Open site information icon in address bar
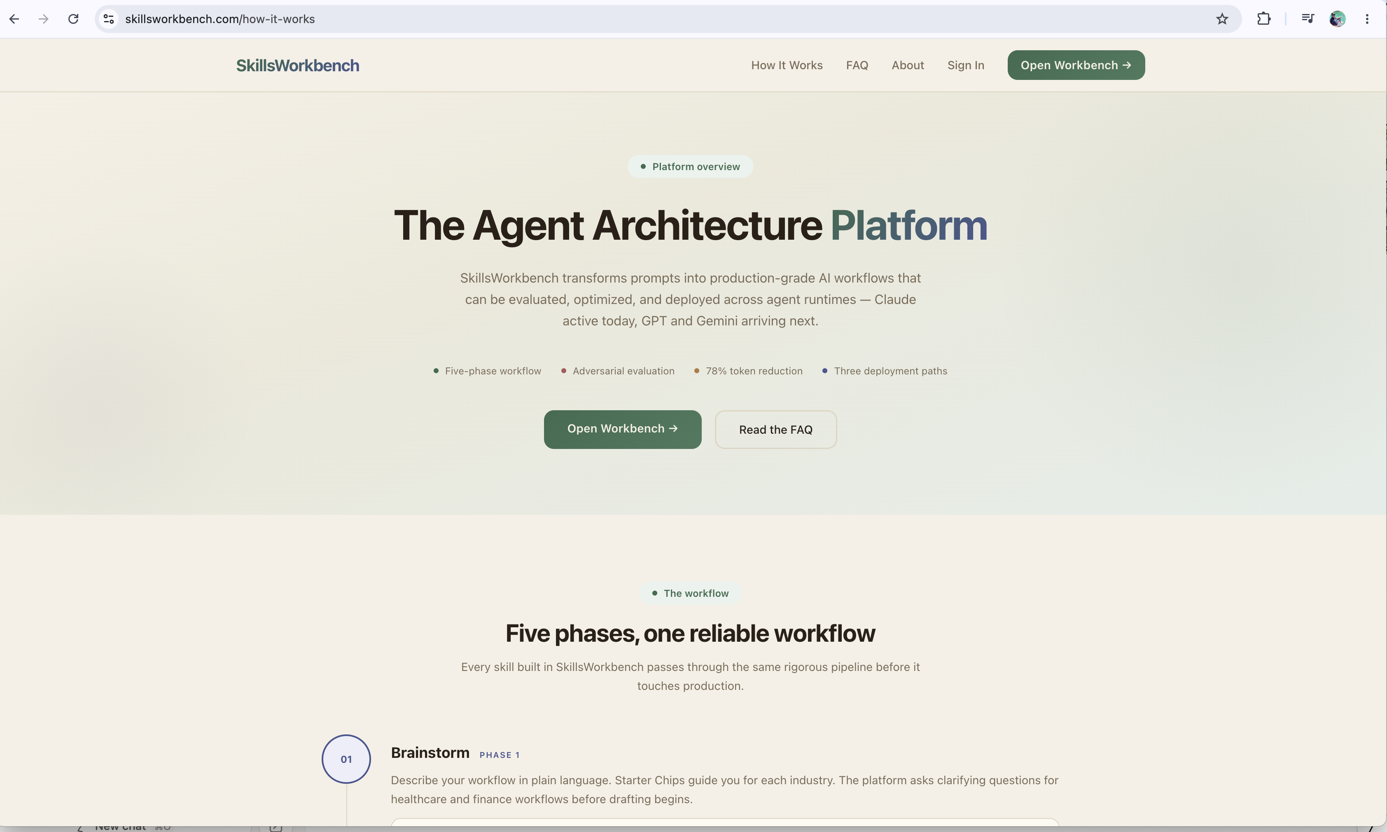This screenshot has height=832, width=1387. (x=109, y=19)
